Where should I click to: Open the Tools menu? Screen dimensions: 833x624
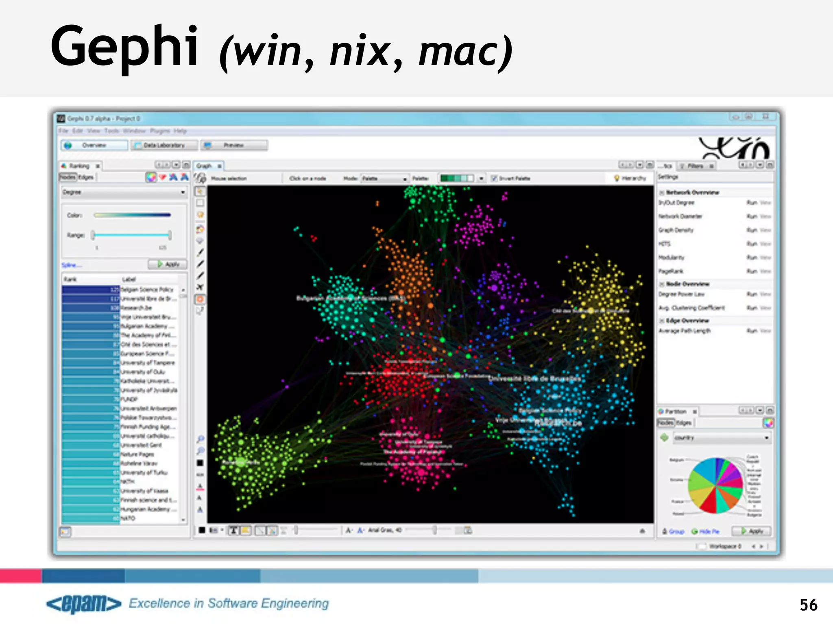coord(111,131)
